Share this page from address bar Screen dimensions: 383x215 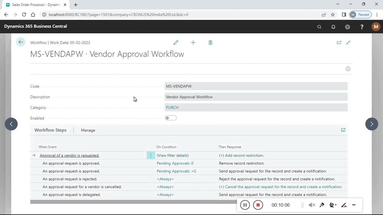(324, 14)
